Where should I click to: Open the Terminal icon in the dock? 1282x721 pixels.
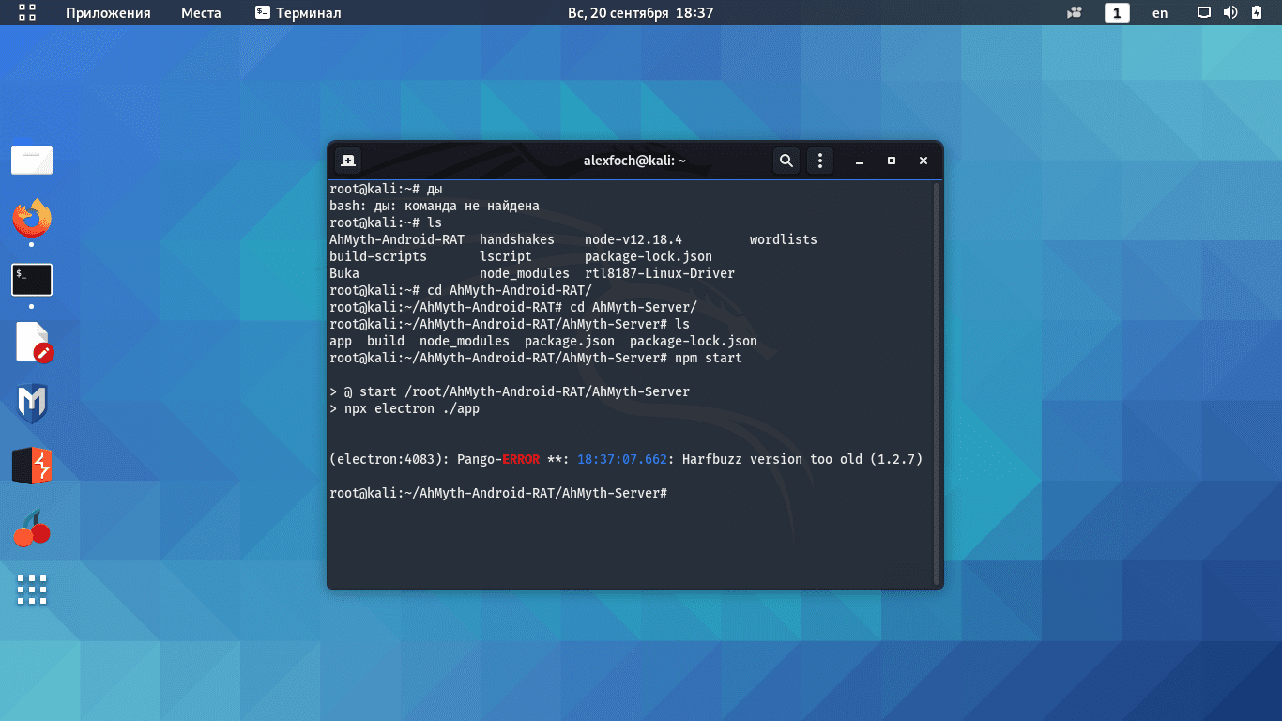(x=32, y=280)
